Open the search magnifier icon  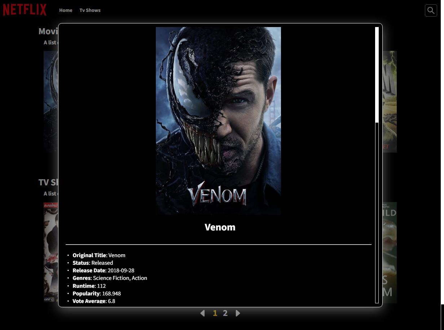point(431,10)
